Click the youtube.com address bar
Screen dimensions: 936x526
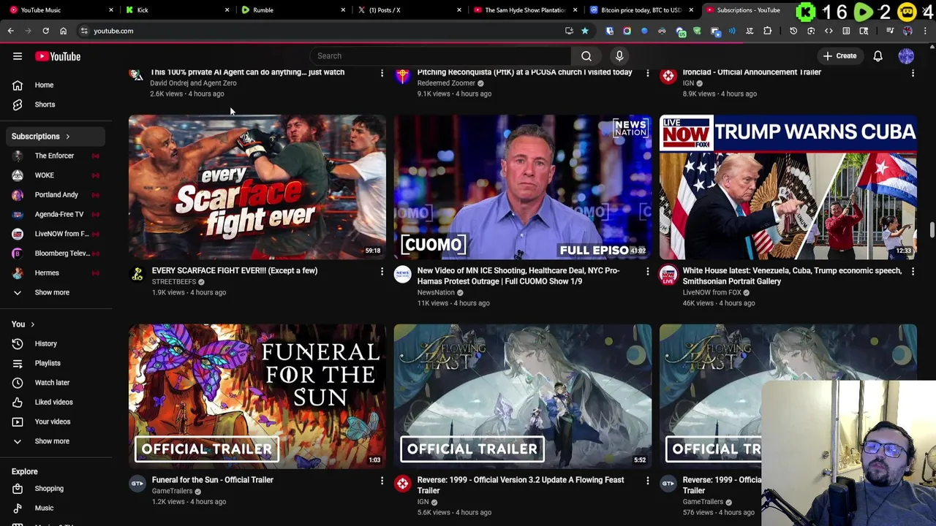[x=322, y=31]
